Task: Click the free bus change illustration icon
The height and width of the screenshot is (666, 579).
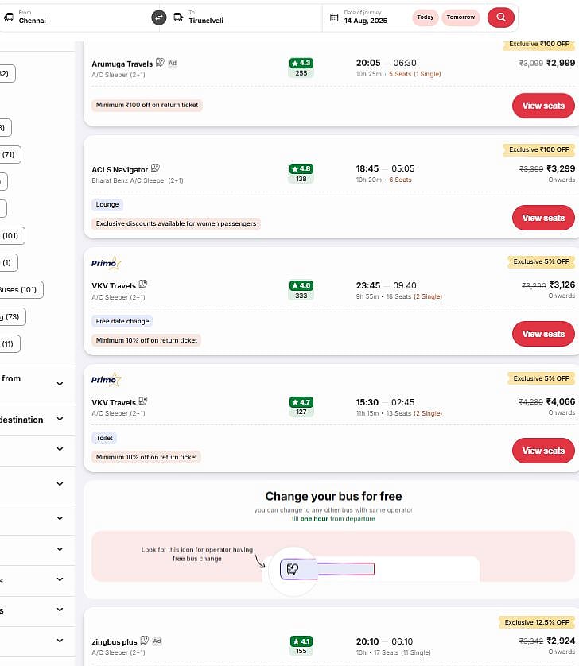Action: pyautogui.click(x=293, y=569)
